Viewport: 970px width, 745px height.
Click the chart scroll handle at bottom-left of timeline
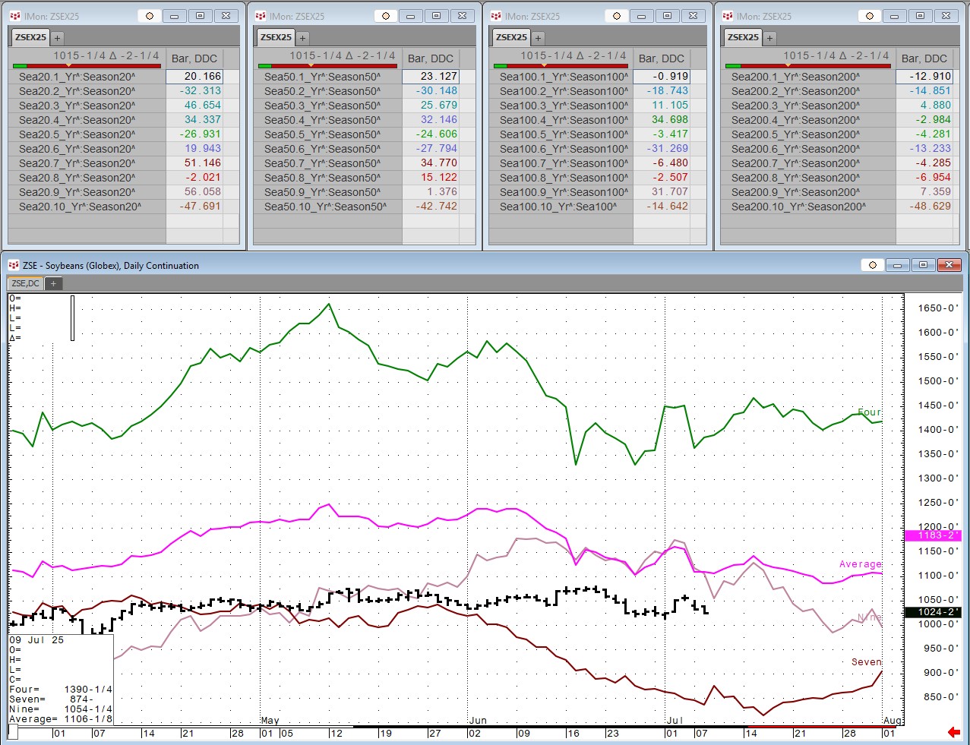click(x=13, y=732)
